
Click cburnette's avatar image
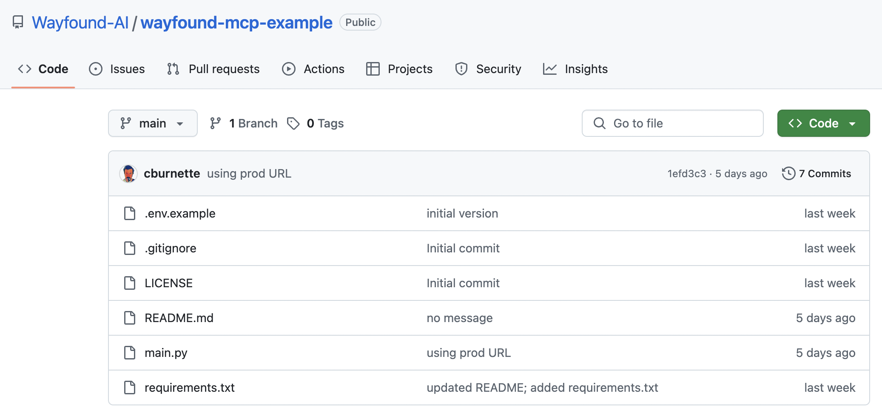pyautogui.click(x=128, y=173)
